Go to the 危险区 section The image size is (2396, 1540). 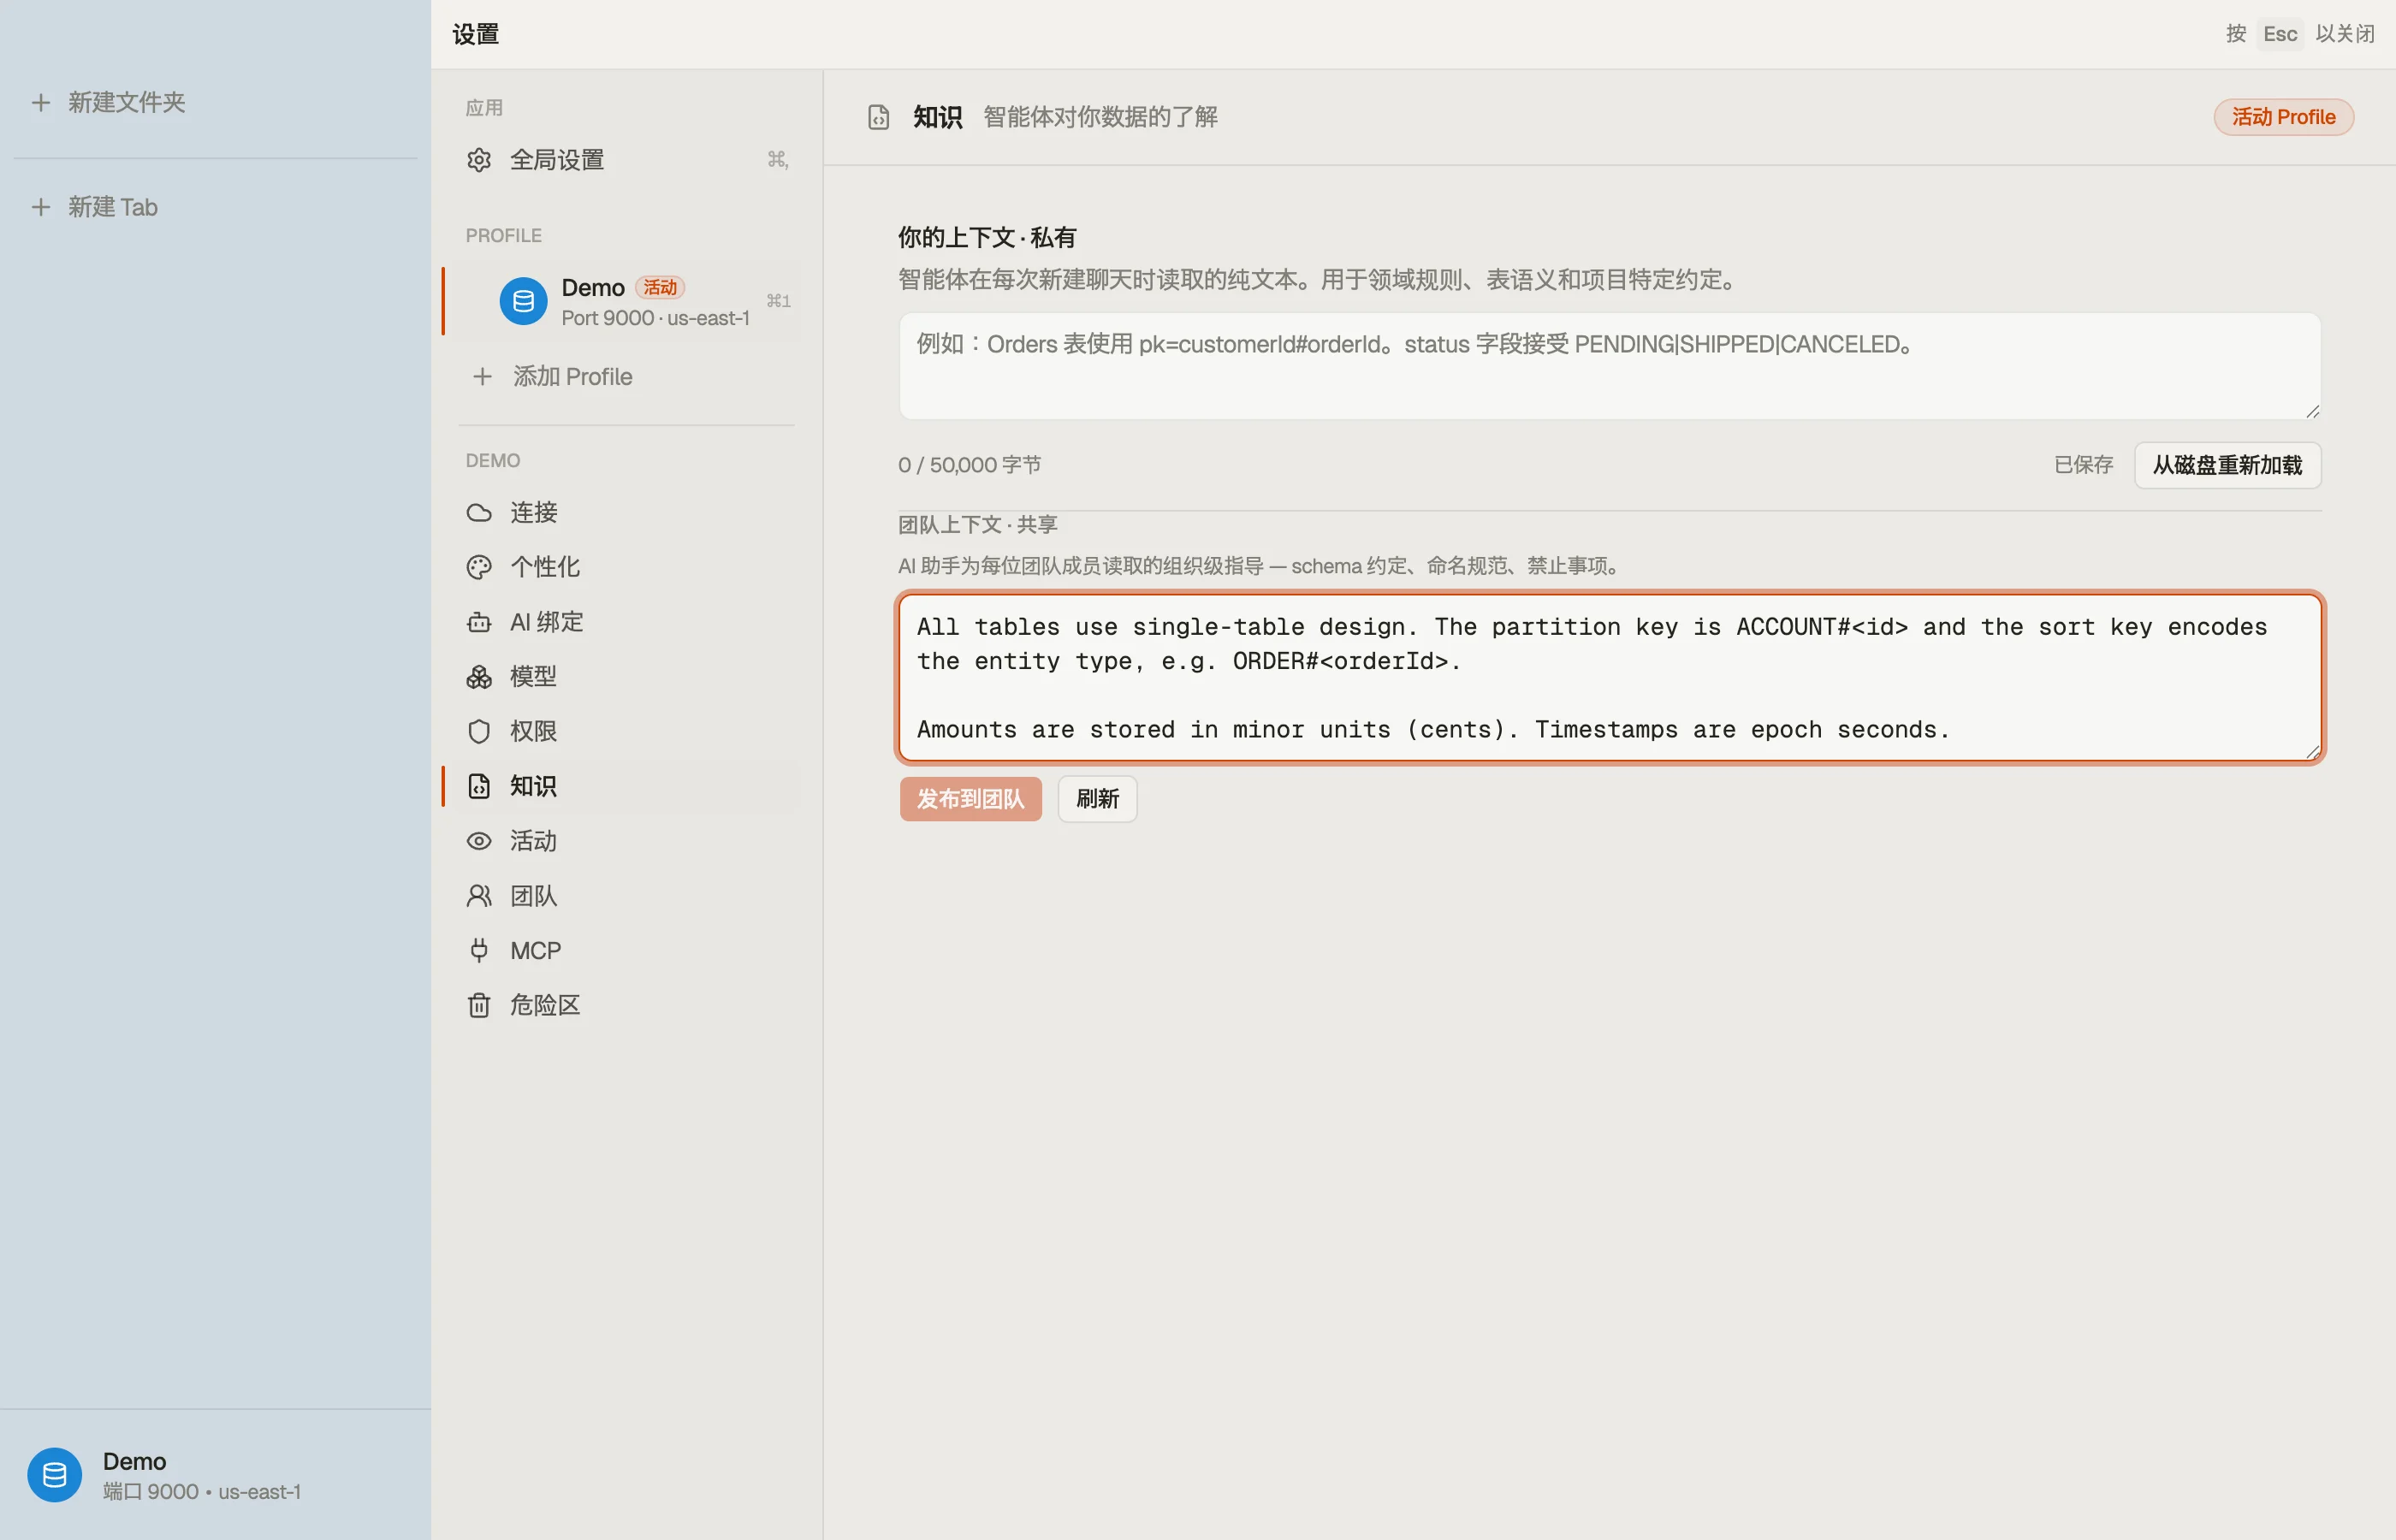tap(626, 1005)
